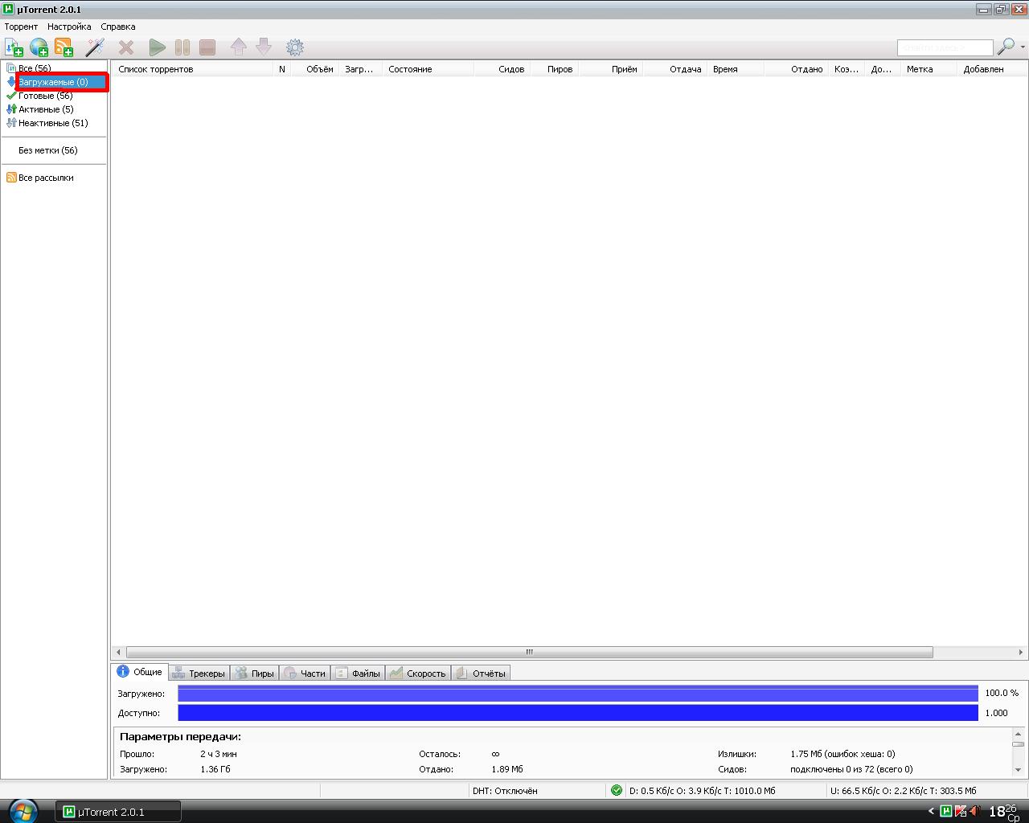Click the µTorrent 2.0.1 taskbar button
Viewport: 1029px width, 823px height.
(118, 812)
